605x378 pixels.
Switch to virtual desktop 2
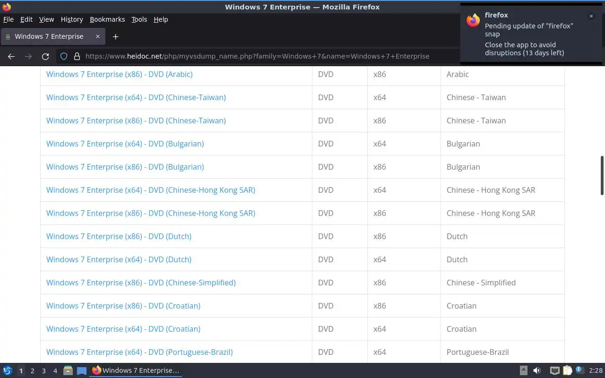tap(32, 371)
